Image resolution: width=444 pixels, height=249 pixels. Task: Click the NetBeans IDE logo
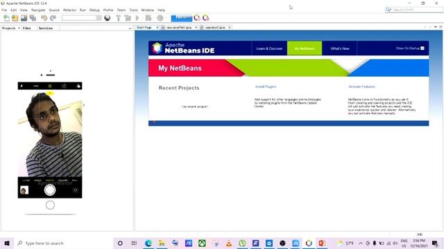[183, 48]
